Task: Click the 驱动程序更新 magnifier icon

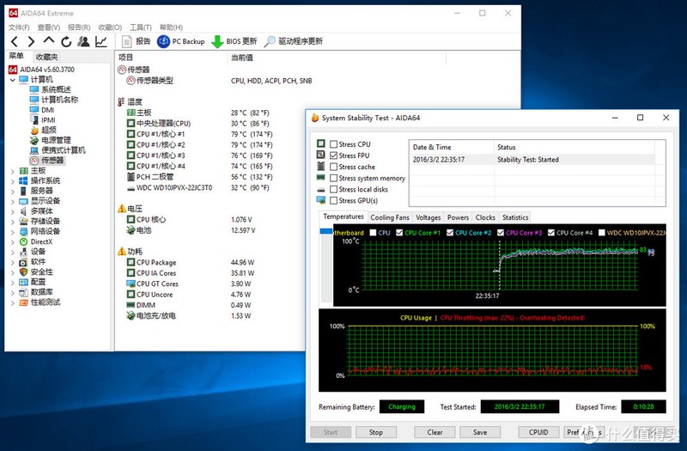Action: [270, 41]
